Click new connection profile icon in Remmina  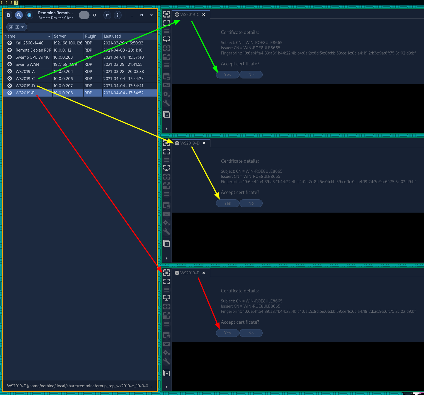(9, 15)
